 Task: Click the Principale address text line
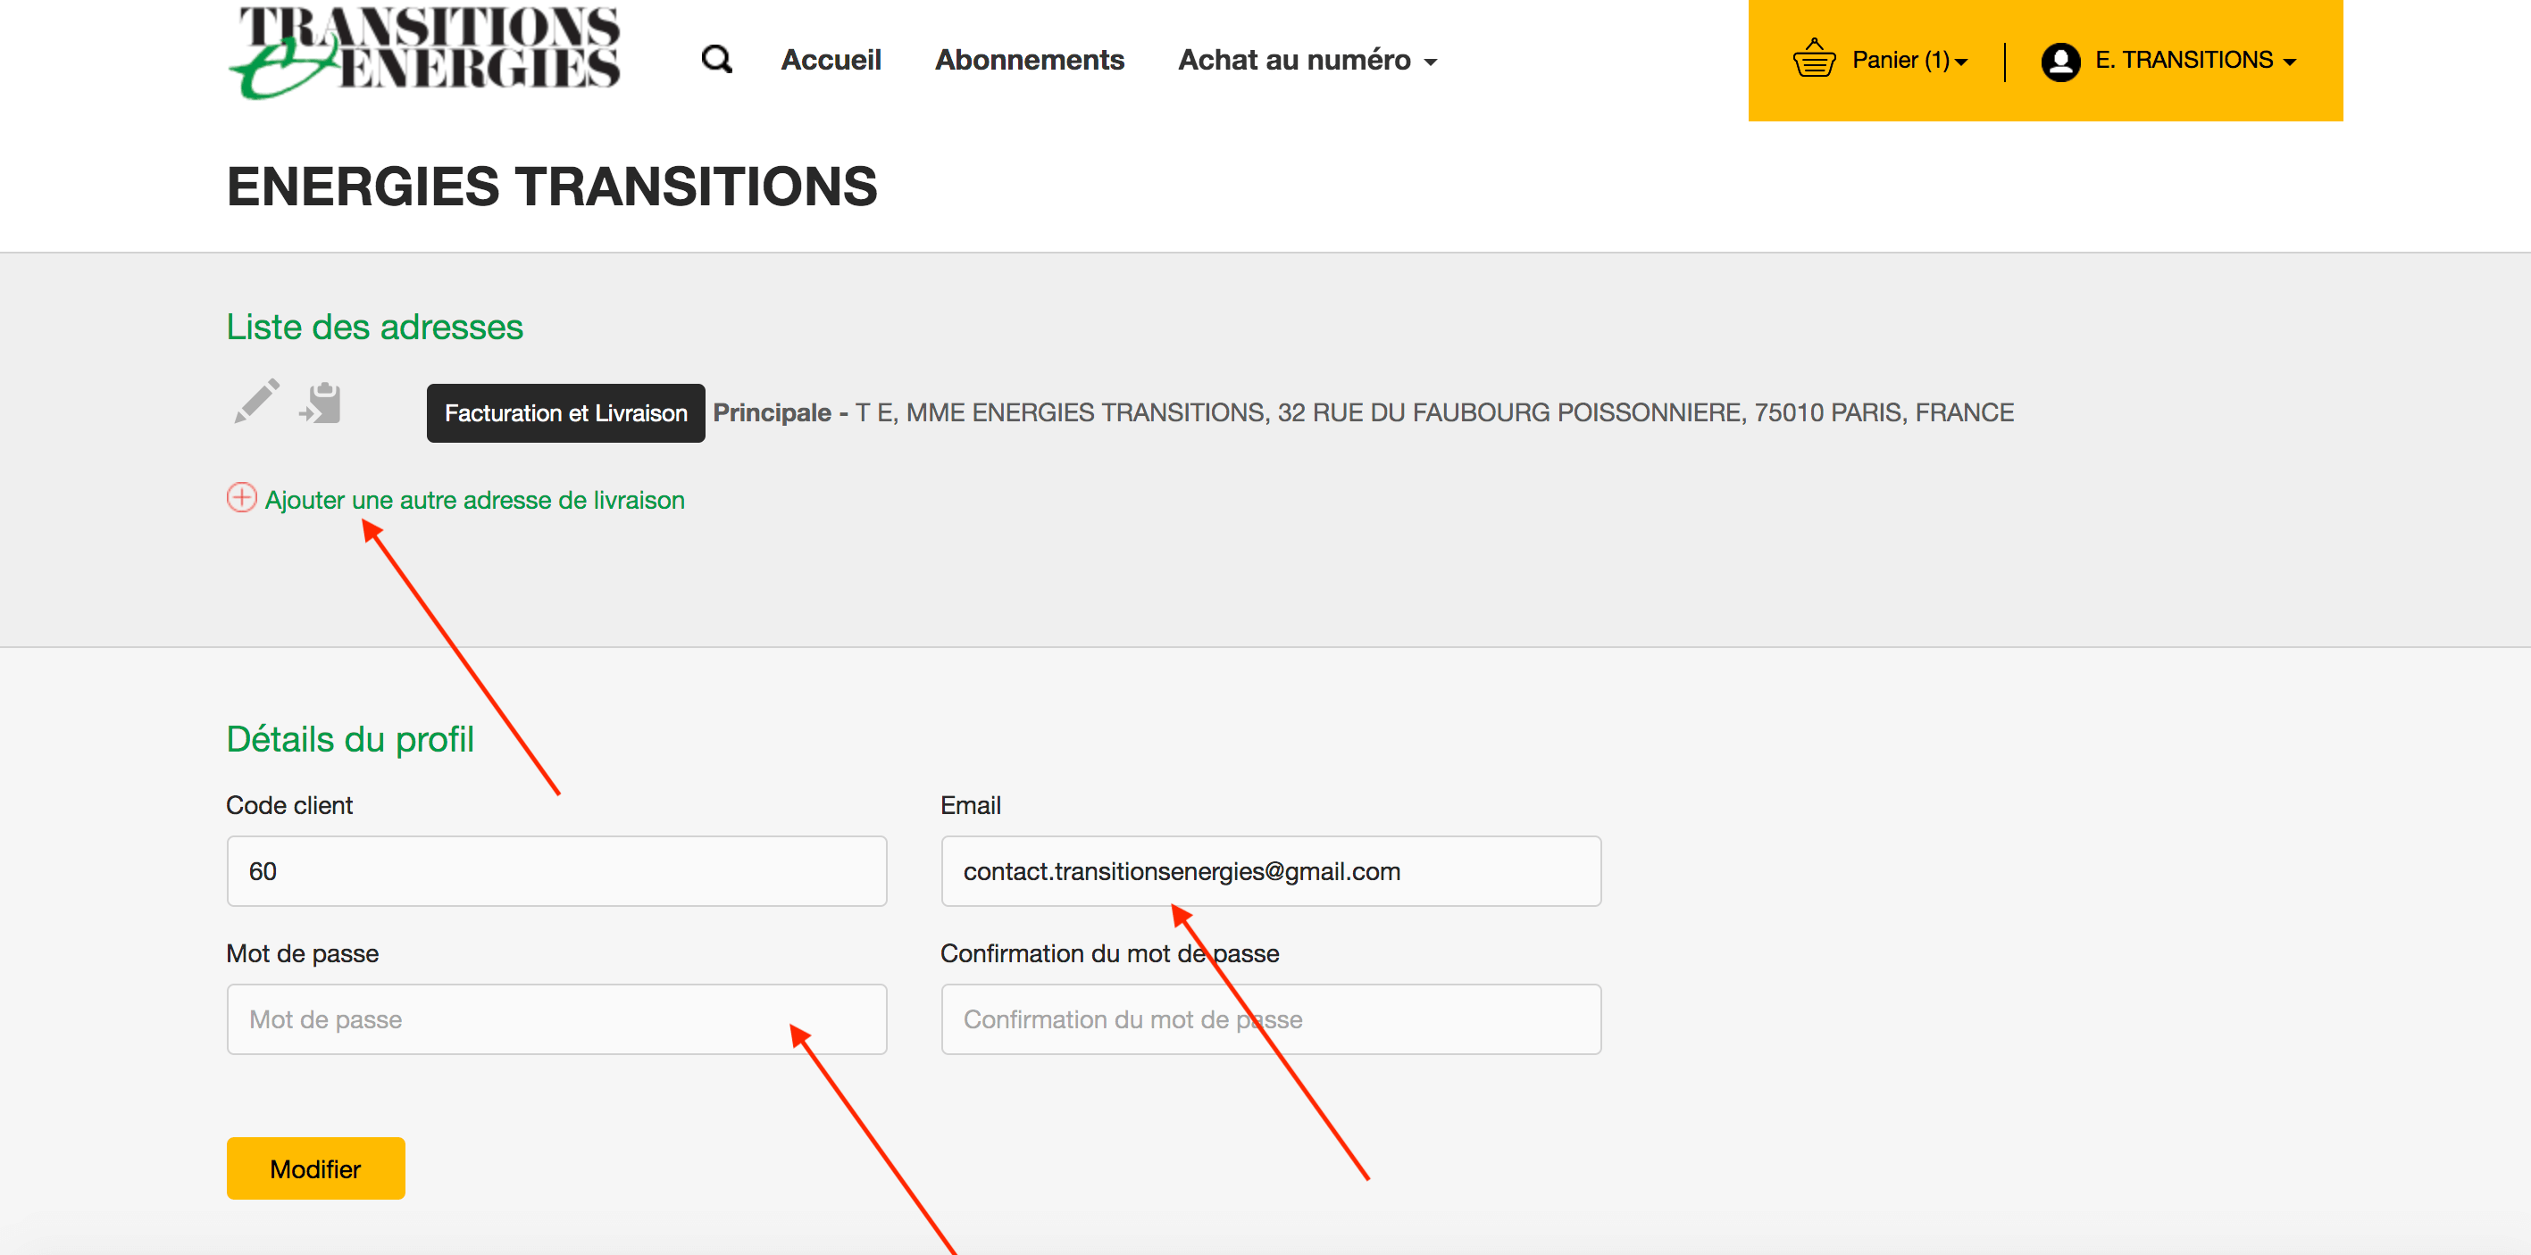[x=1363, y=412]
